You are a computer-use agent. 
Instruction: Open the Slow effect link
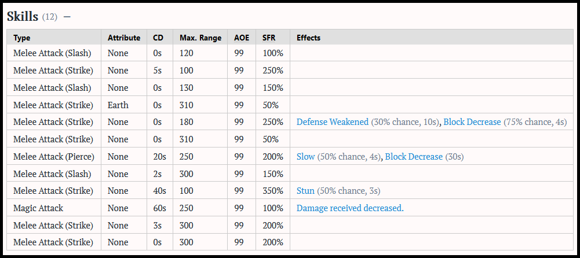click(305, 157)
